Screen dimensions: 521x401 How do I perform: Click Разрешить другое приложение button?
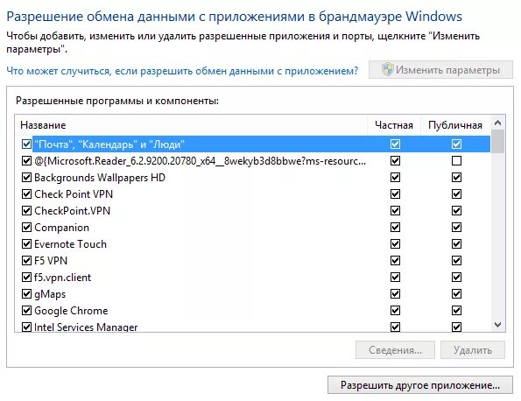(420, 385)
